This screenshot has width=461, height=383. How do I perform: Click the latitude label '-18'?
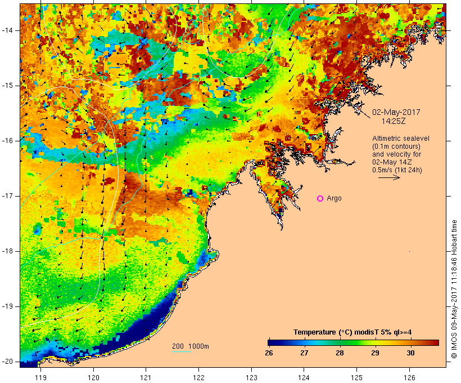[7, 251]
